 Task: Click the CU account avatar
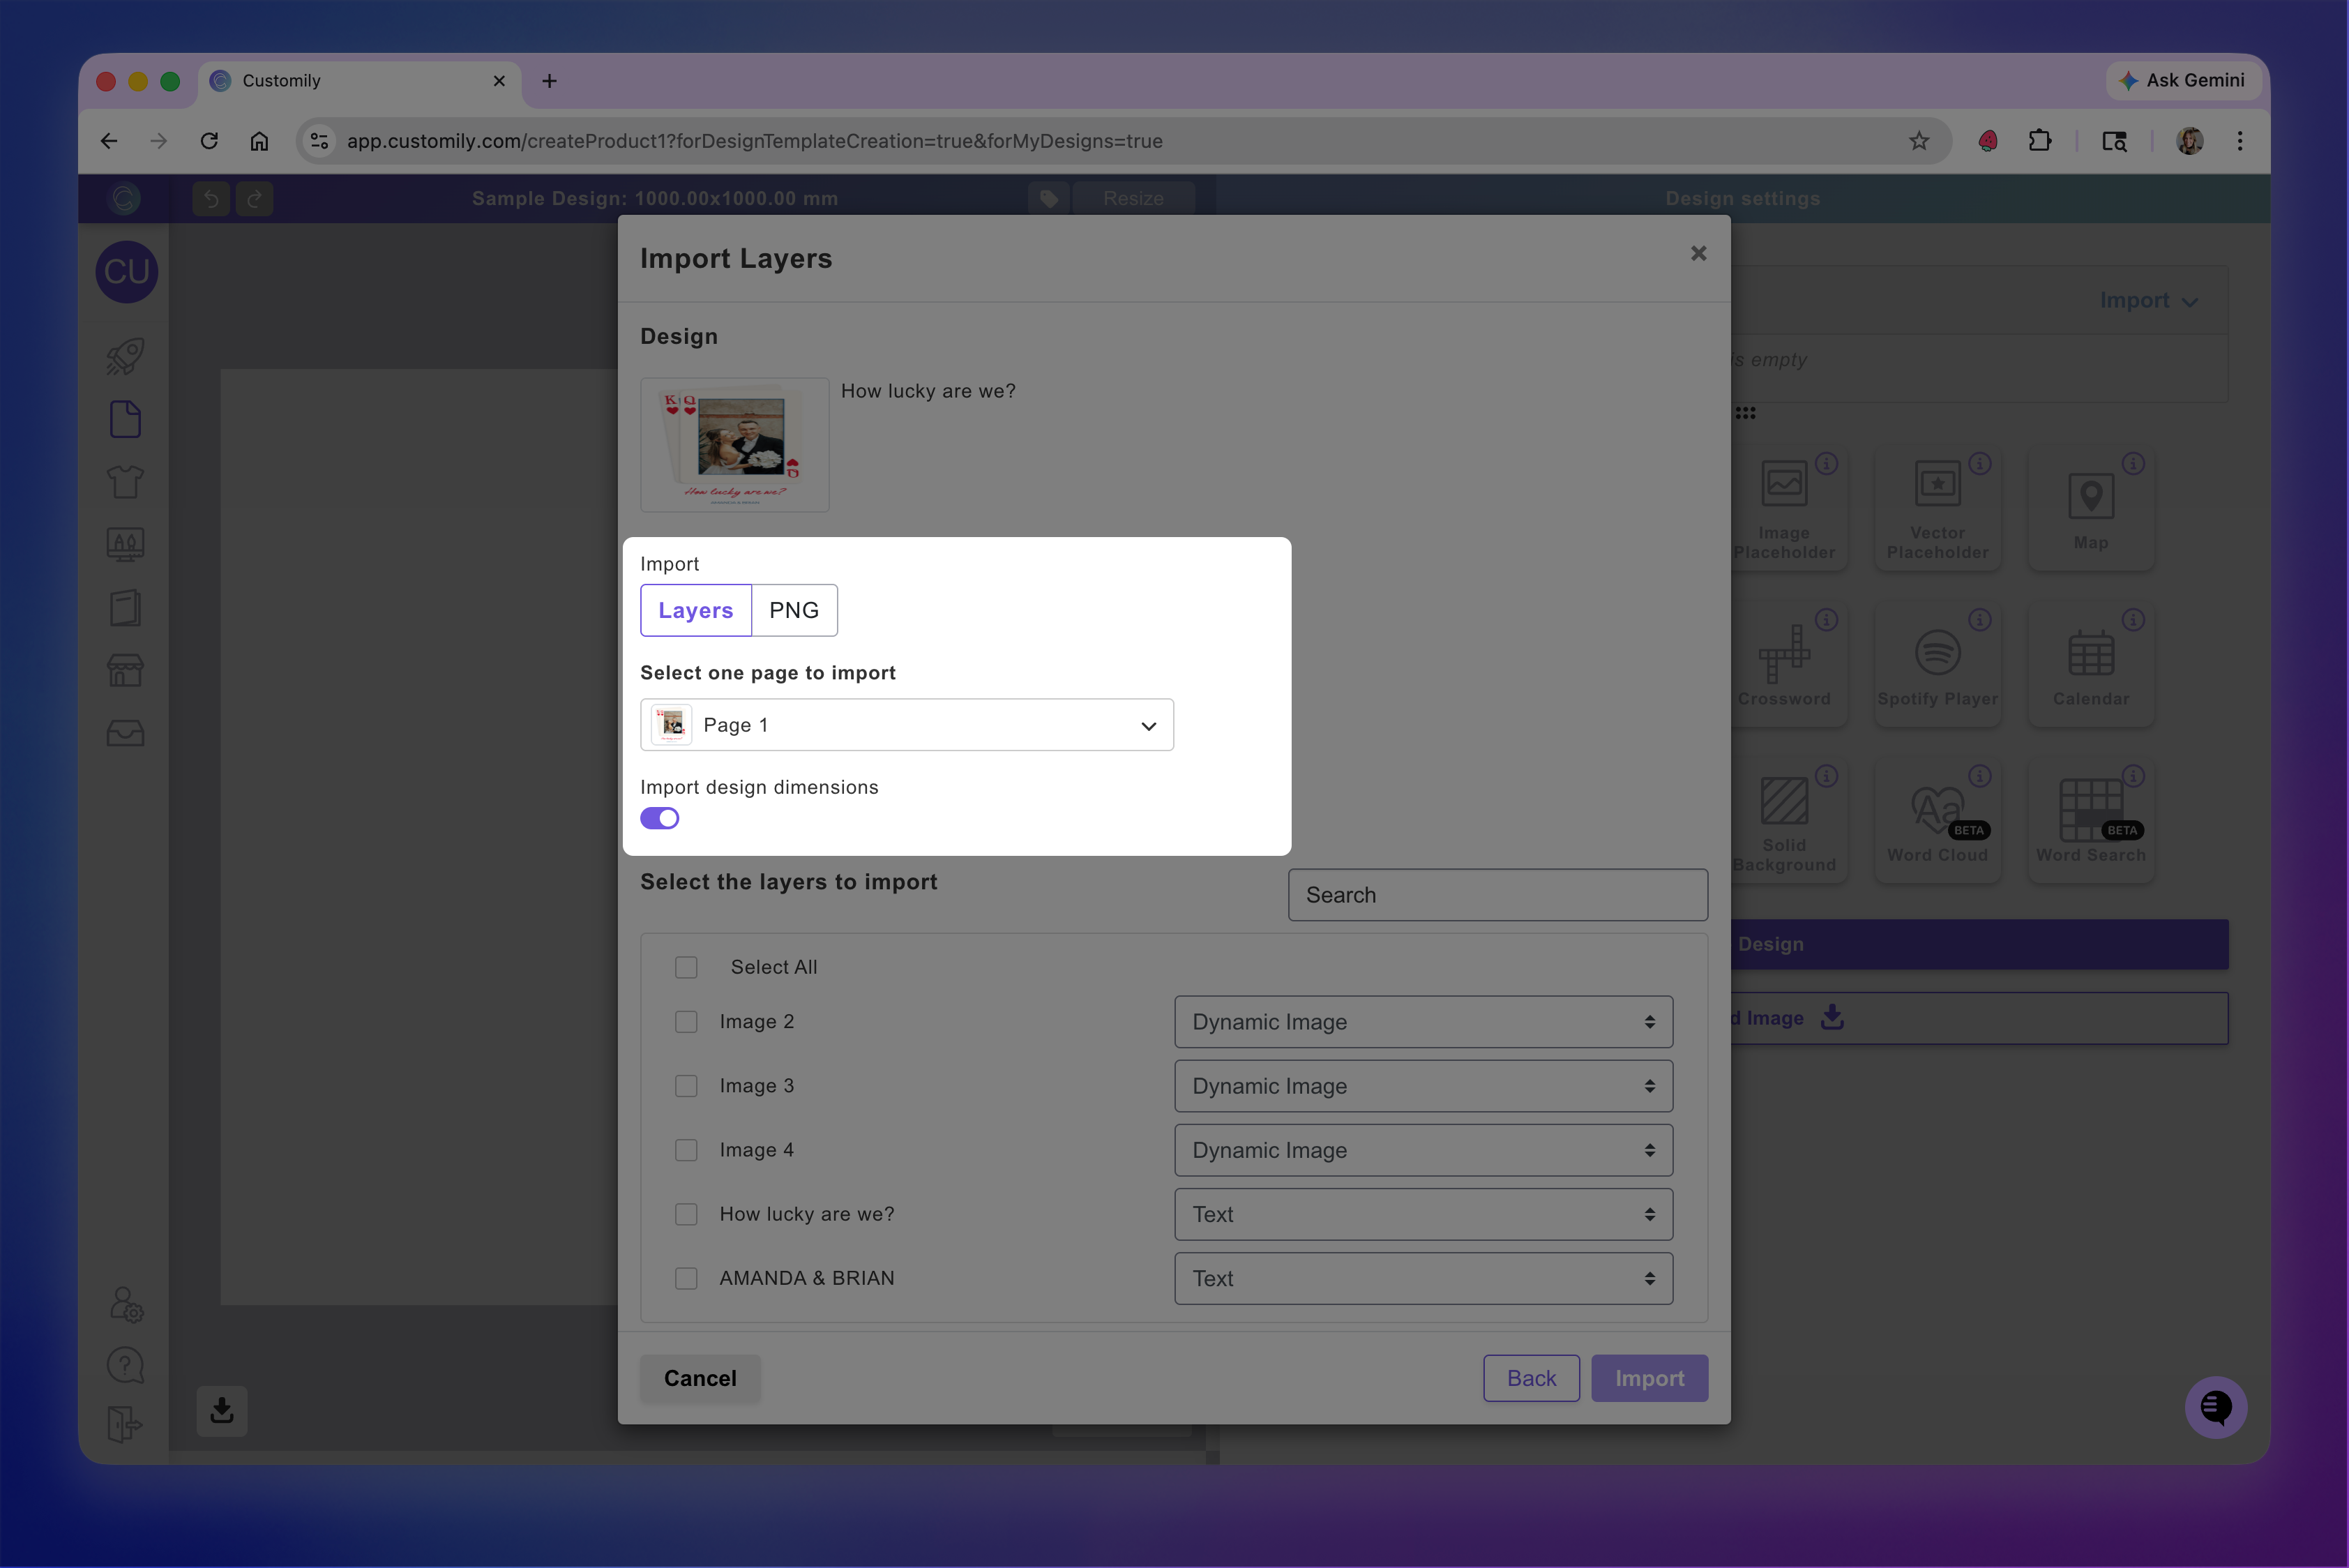point(126,271)
